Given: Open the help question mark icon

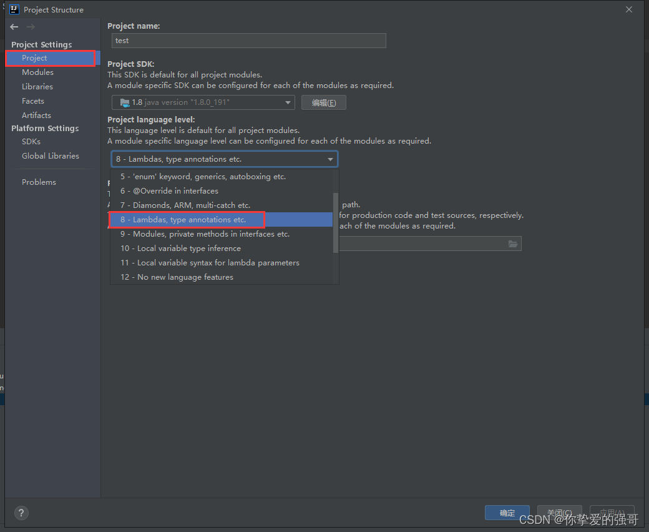Looking at the screenshot, I should (21, 513).
